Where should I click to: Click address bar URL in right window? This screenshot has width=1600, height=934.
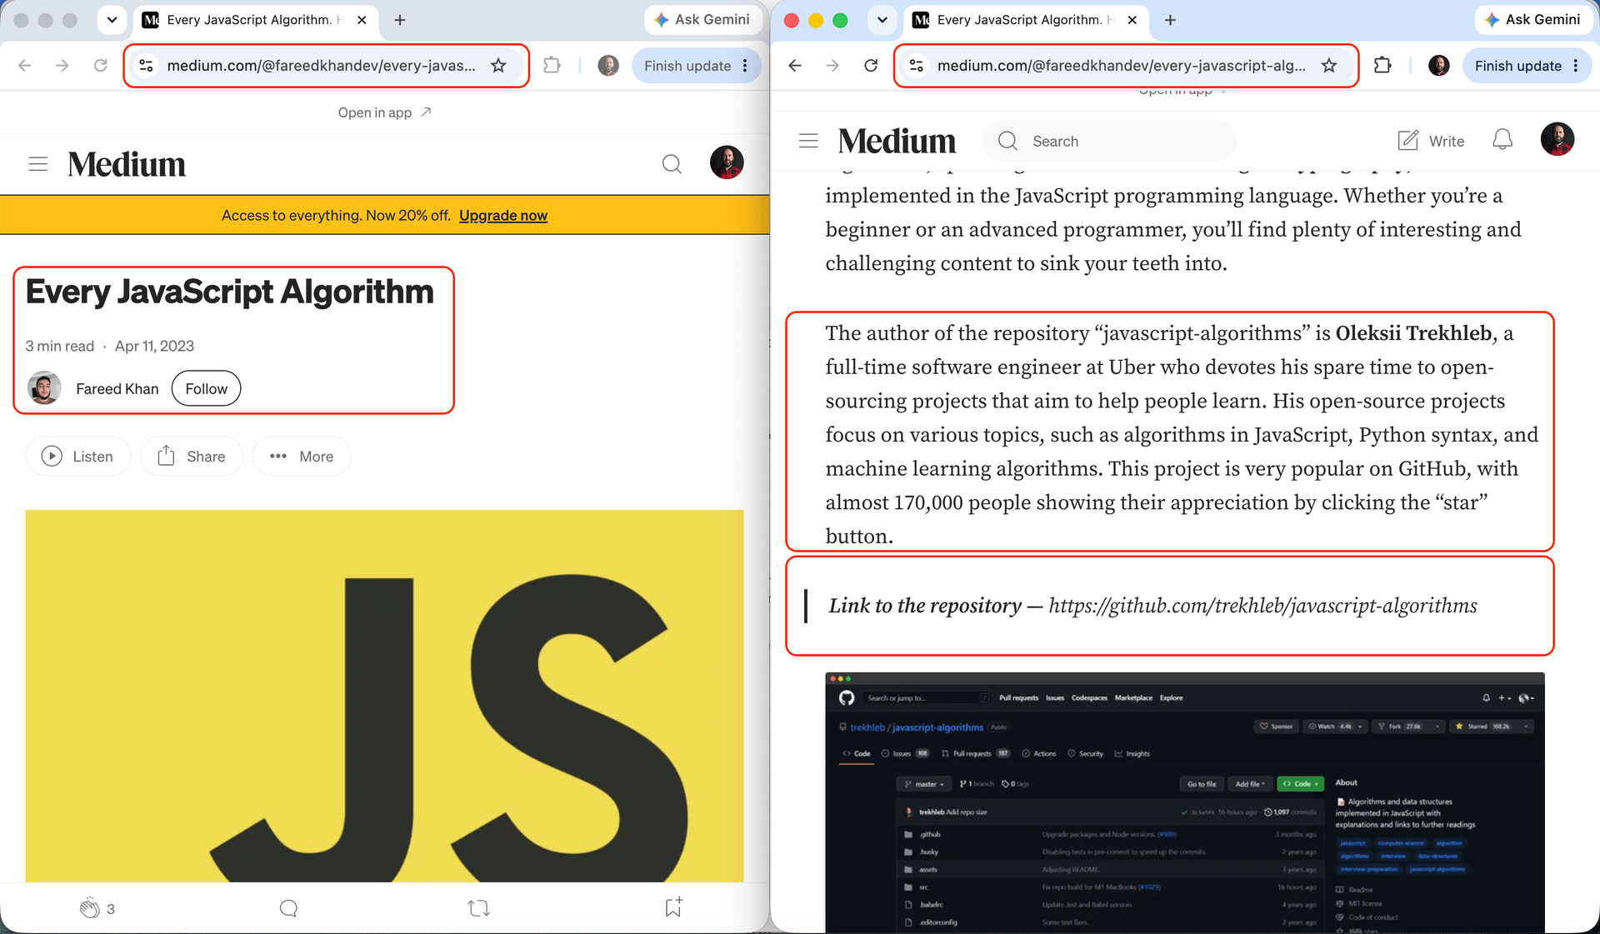1121,66
